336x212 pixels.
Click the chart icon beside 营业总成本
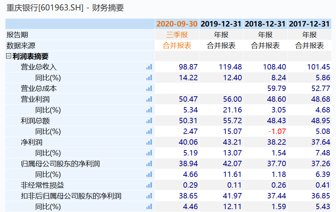point(150,88)
